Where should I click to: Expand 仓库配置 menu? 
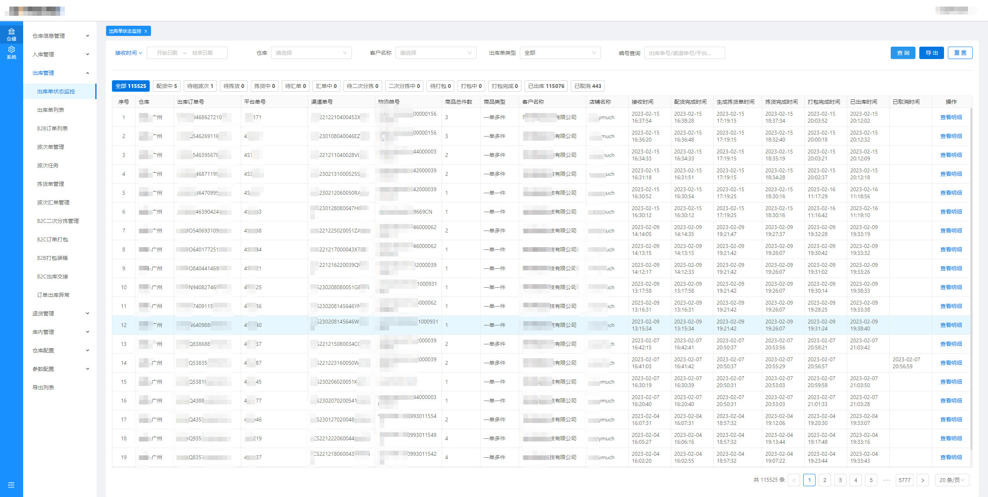(60, 350)
